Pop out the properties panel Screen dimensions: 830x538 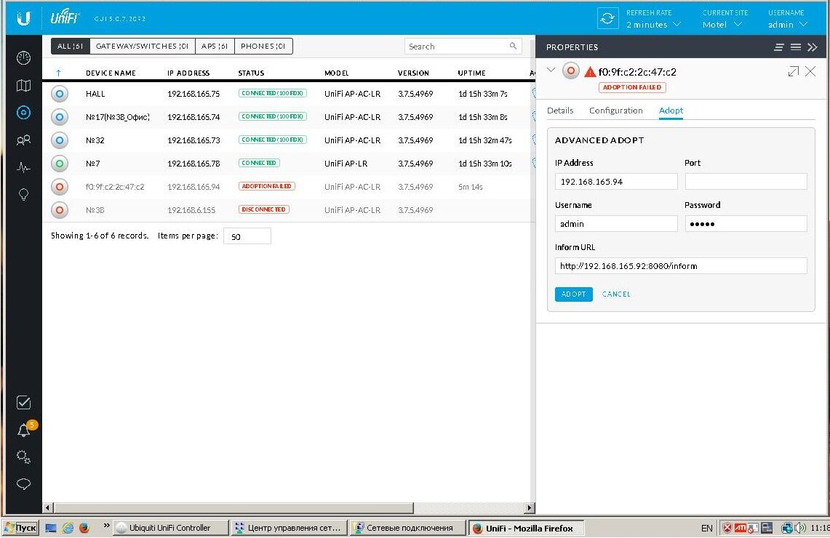[x=793, y=71]
